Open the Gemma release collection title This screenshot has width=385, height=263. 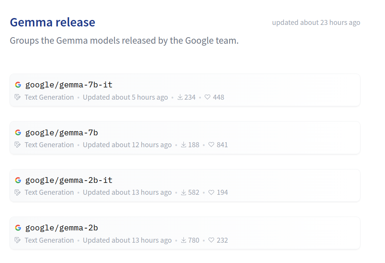[x=53, y=22]
